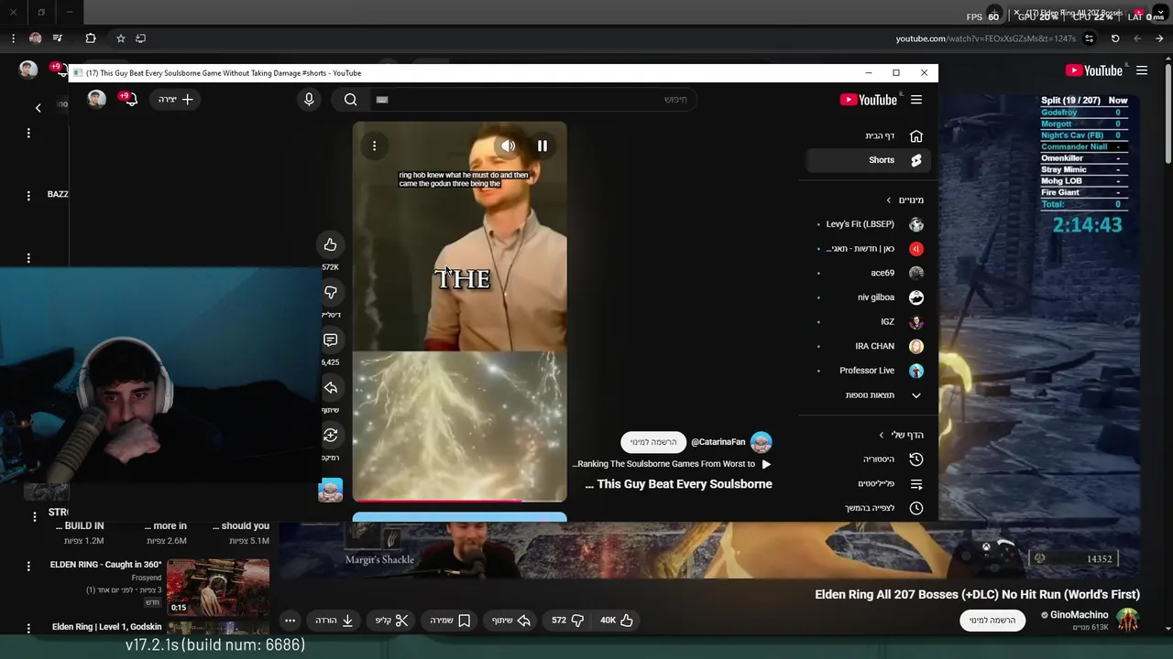Open the three-dot menu on the Short player
This screenshot has height=659, width=1173.
pos(374,146)
